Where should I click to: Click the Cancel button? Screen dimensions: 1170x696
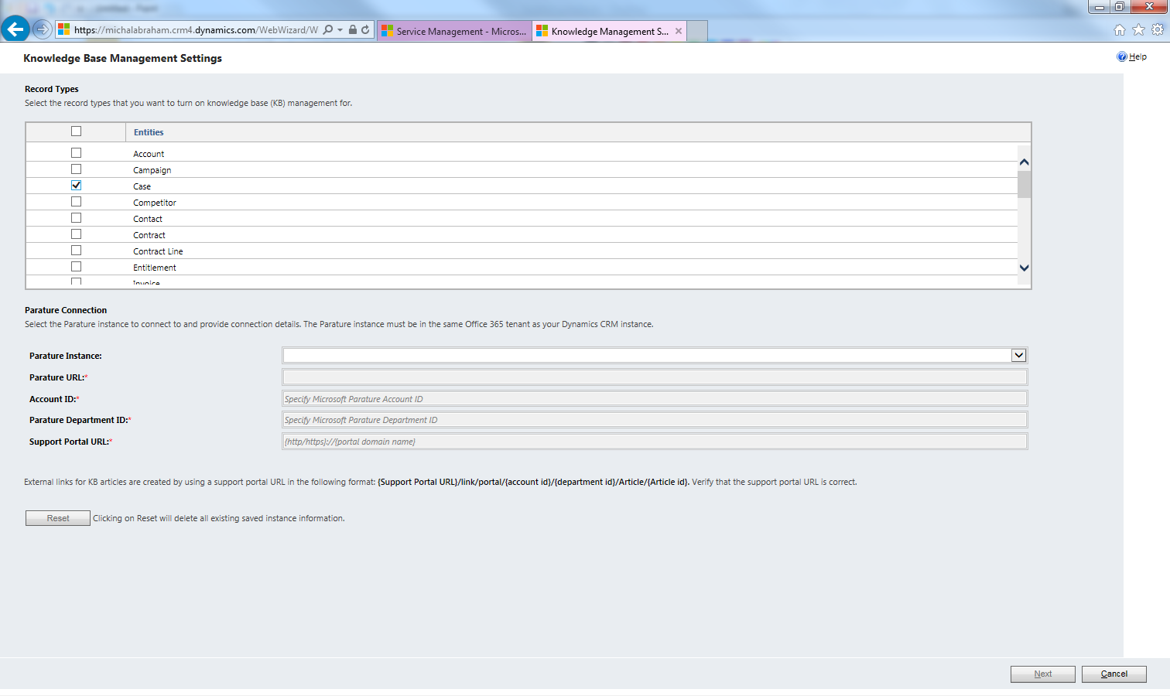tap(1114, 674)
